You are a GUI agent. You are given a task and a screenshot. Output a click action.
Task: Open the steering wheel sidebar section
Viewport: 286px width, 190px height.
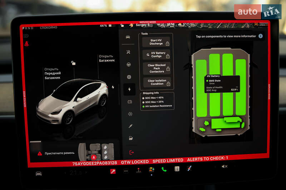[x=129, y=65]
